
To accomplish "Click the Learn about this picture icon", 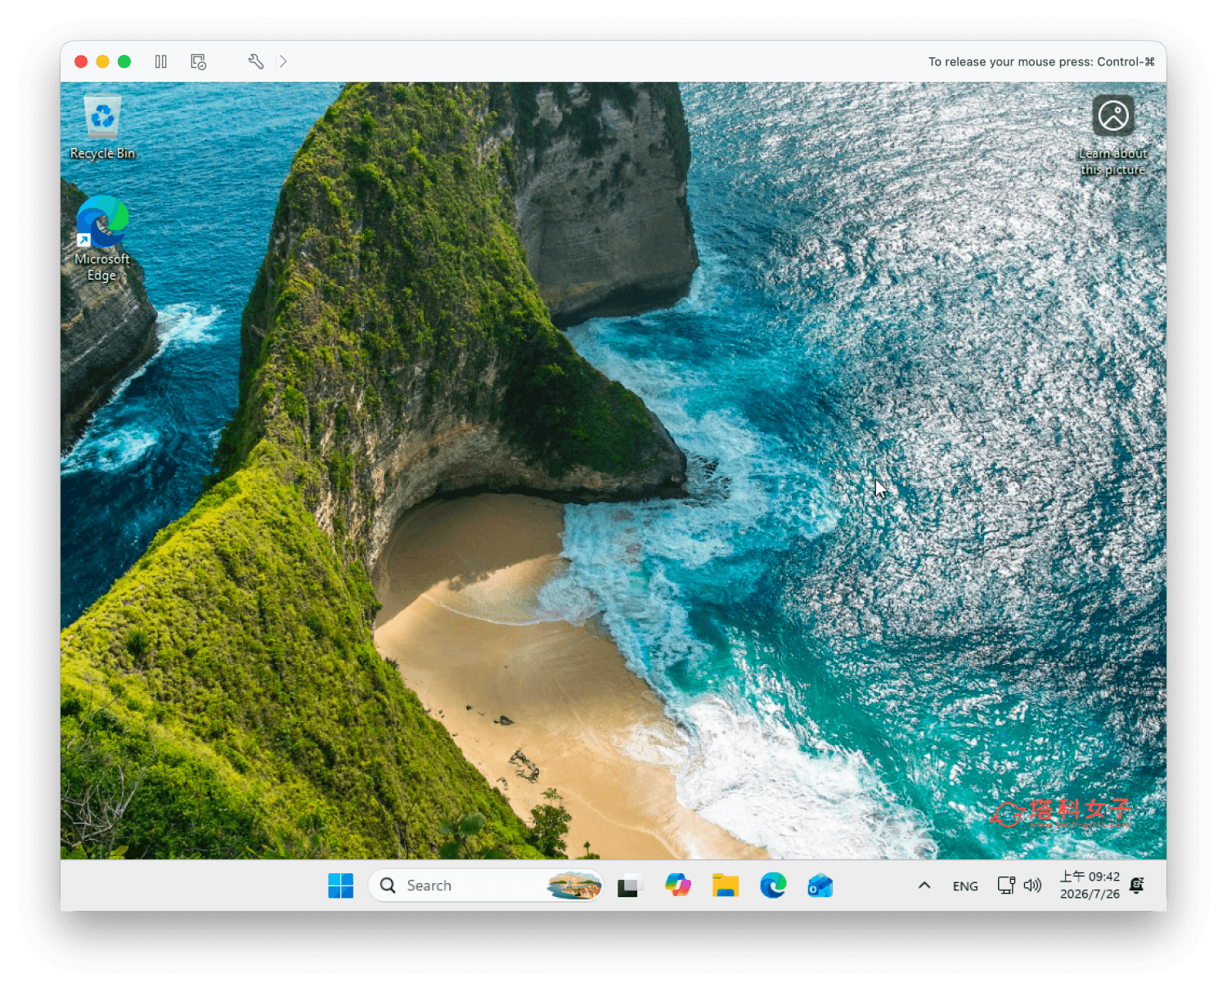I will (x=1113, y=135).
